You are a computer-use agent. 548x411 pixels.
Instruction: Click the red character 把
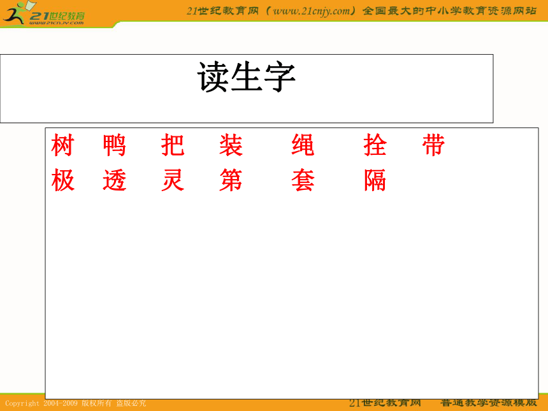[173, 145]
